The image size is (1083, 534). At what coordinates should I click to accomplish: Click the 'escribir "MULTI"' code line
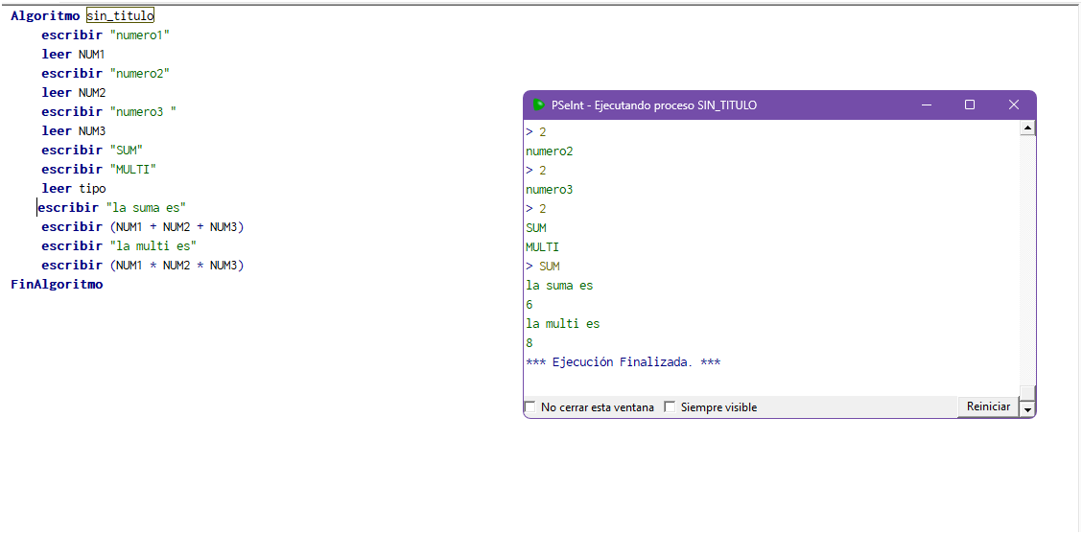[x=99, y=170]
